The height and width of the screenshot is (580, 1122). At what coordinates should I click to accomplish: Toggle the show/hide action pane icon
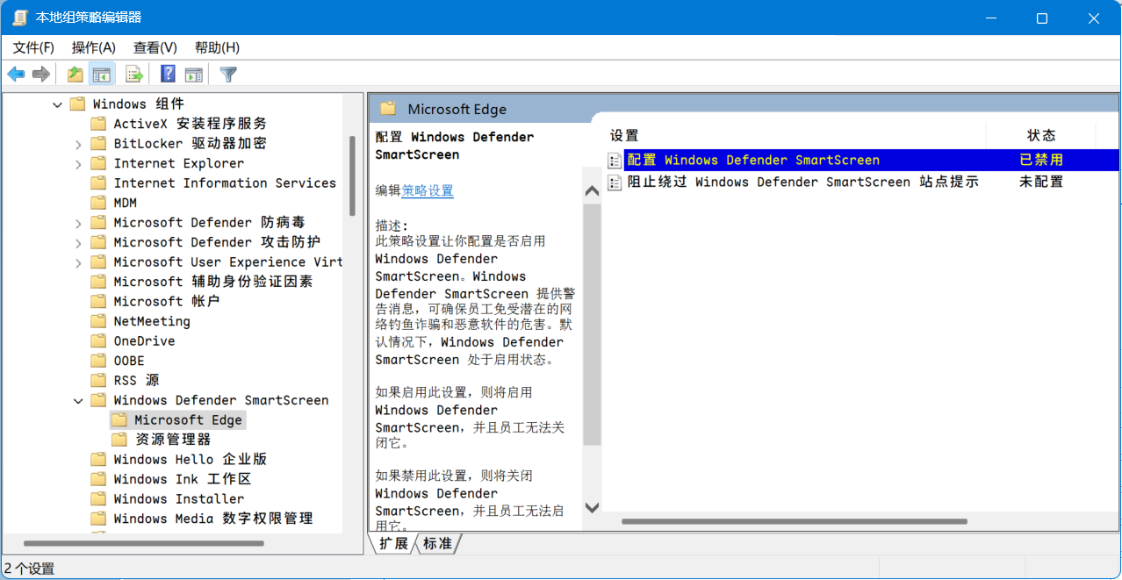click(x=194, y=75)
